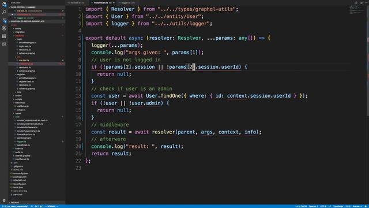Open the Manage gear menu in the activity bar
Image resolution: width=369 pixels, height=208 pixels.
tap(4, 200)
